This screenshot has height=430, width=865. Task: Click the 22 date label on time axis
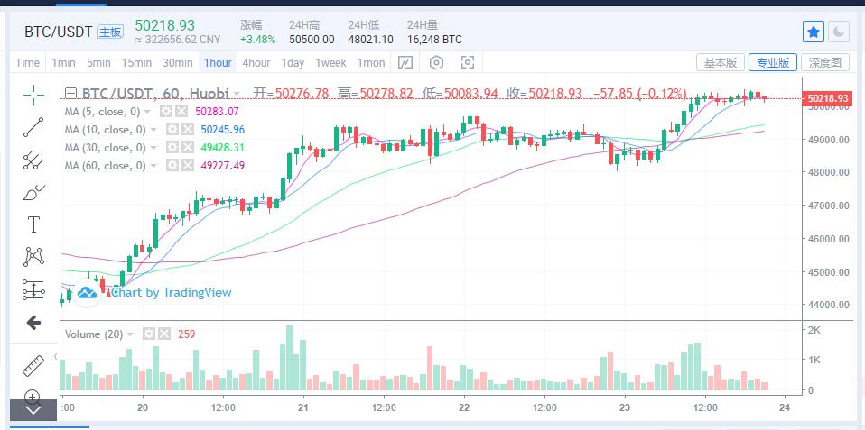coord(464,407)
